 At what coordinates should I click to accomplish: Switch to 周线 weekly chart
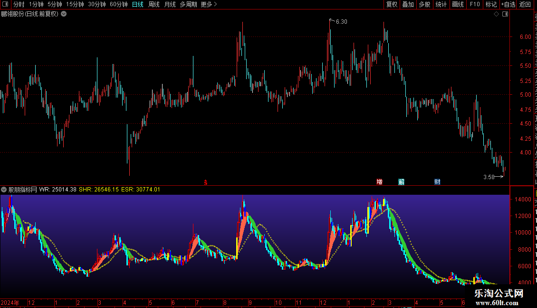[x=154, y=4]
